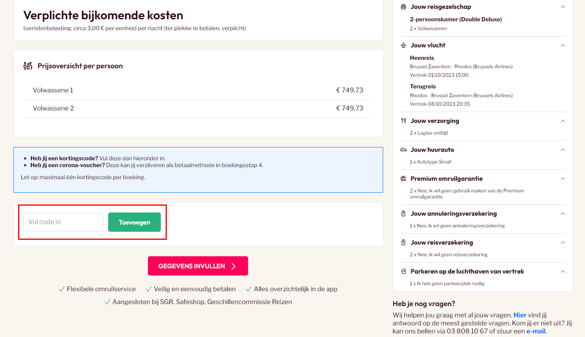Collapse the Jouw reisgezelschap section chevron
This screenshot has height=337, width=585.
(563, 7)
